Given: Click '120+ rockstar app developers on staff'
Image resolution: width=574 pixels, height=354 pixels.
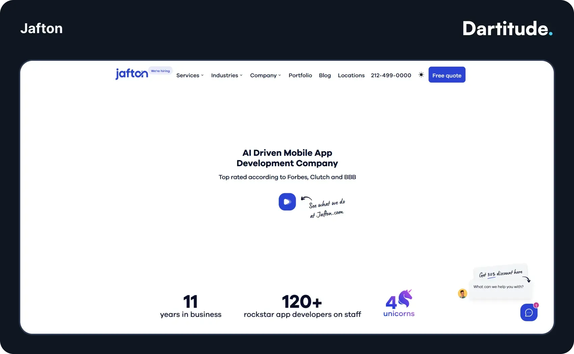Looking at the screenshot, I should [x=302, y=306].
